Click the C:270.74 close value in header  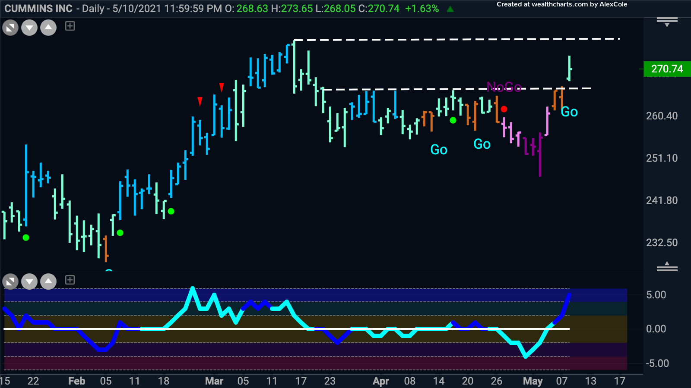(379, 9)
